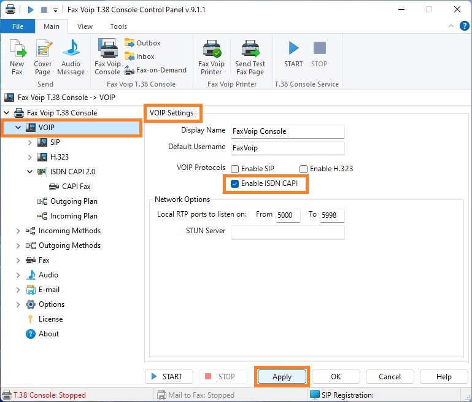
Task: Click the STUN Server input field
Action: (x=287, y=231)
